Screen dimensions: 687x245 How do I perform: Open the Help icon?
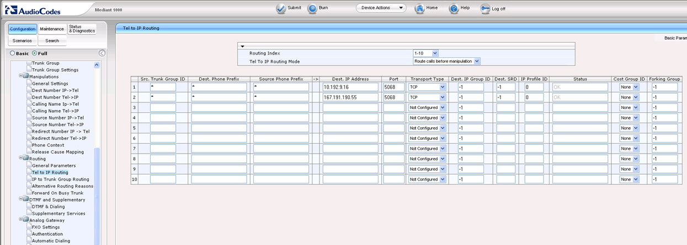pos(454,8)
